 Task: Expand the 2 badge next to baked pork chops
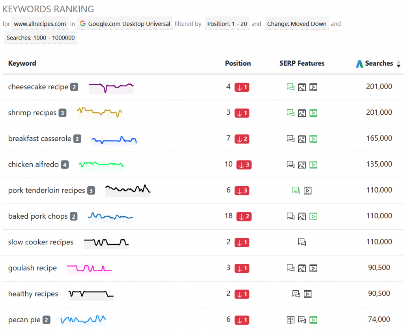pyautogui.click(x=74, y=216)
